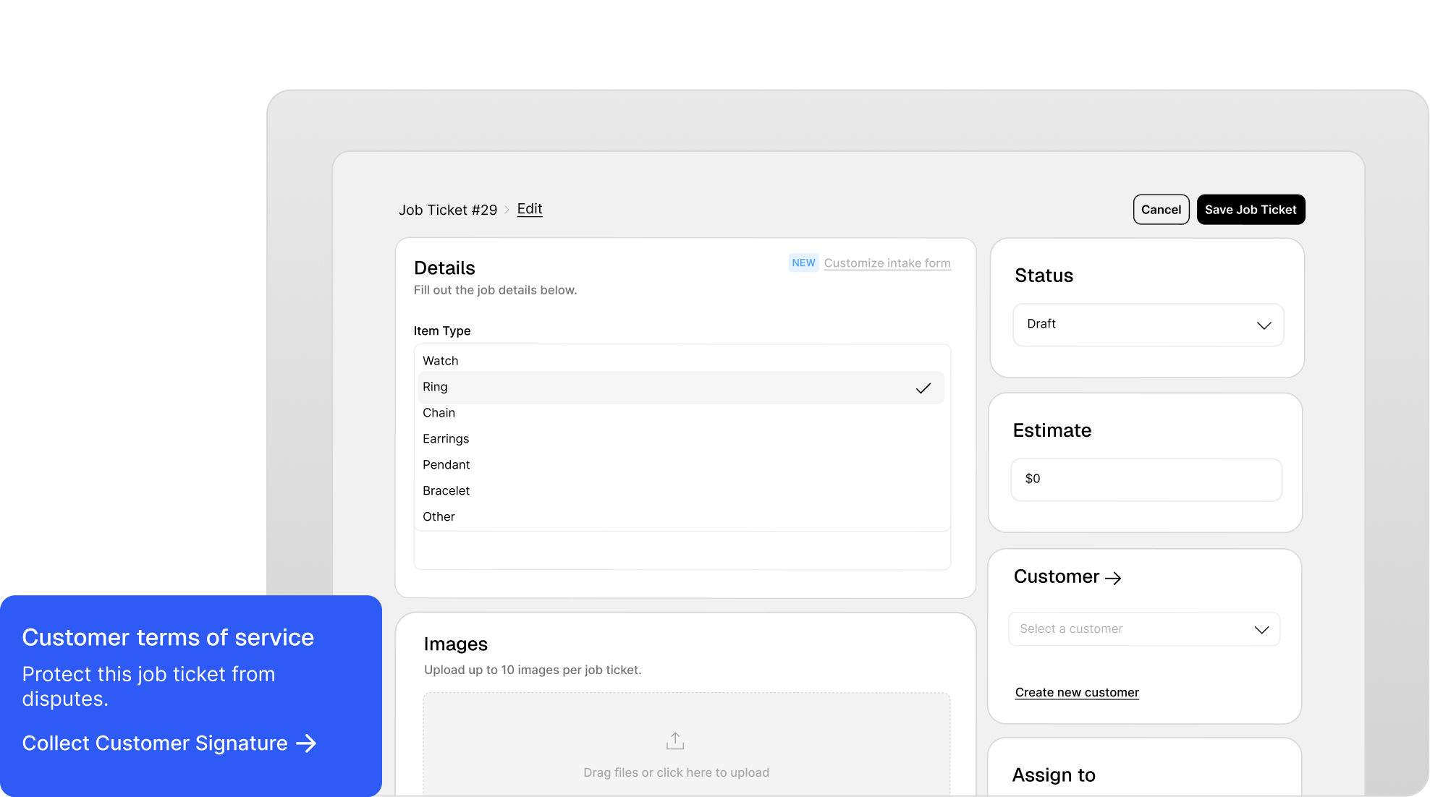Select Pendant option
This screenshot has width=1430, height=797.
coord(447,465)
